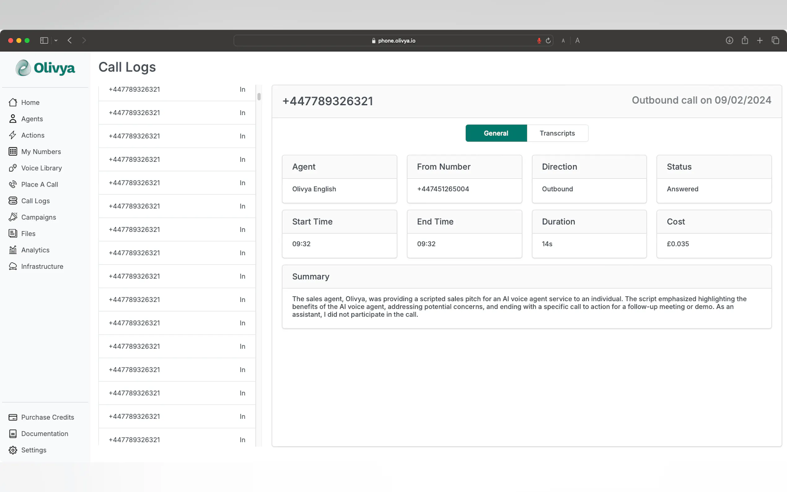This screenshot has width=787, height=492.
Task: Expand the sidebar options chevron dropdown
Action: (56, 40)
